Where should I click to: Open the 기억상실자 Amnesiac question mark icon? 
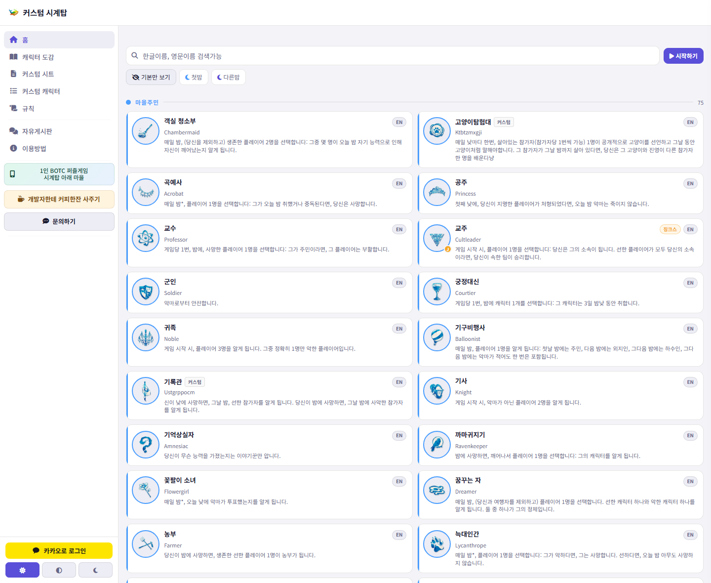[x=146, y=445]
